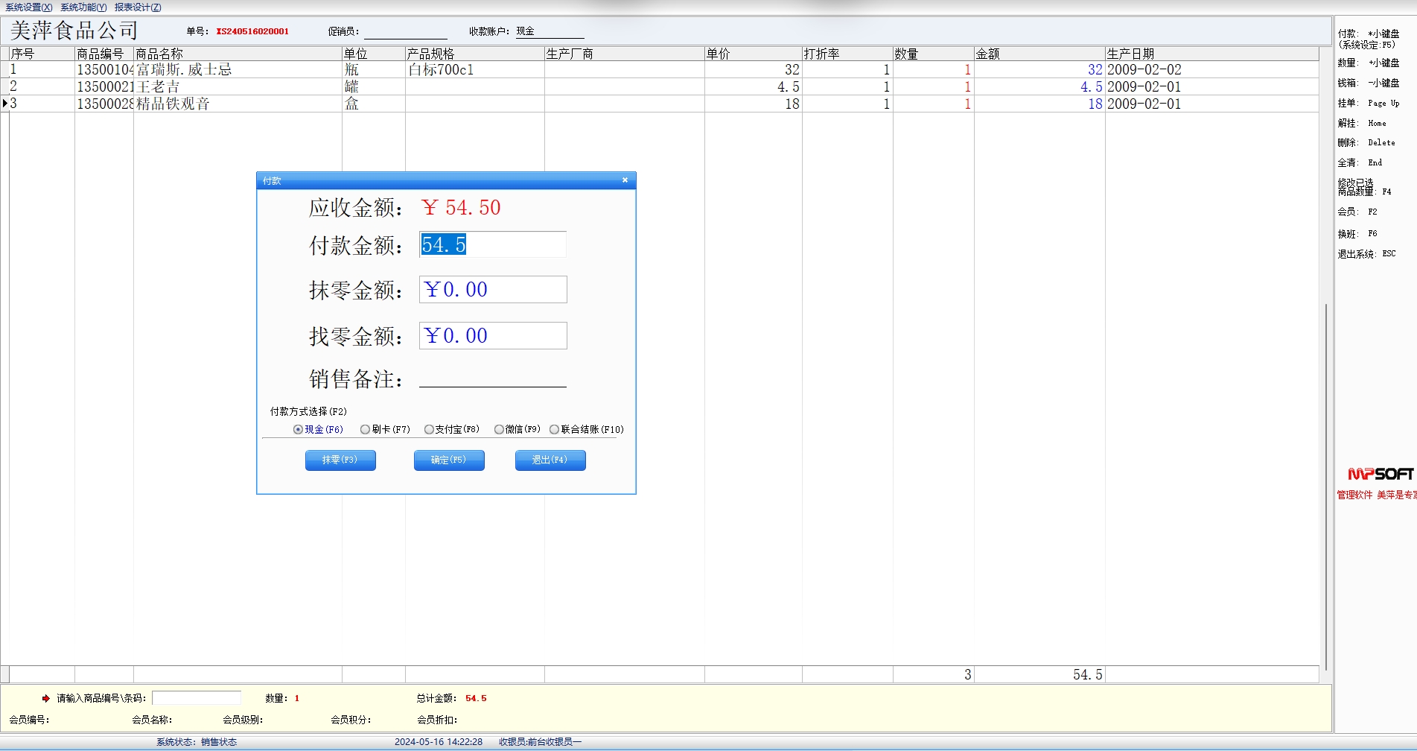This screenshot has height=751, width=1417.
Task: Open the 系统设置 menu
Action: 29,7
